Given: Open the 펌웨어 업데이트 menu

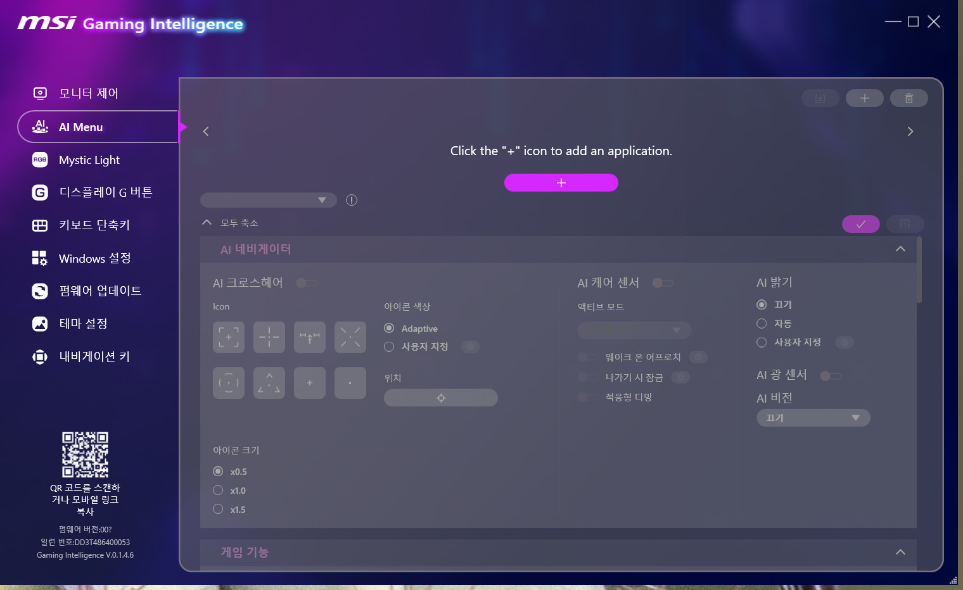Looking at the screenshot, I should (x=100, y=291).
